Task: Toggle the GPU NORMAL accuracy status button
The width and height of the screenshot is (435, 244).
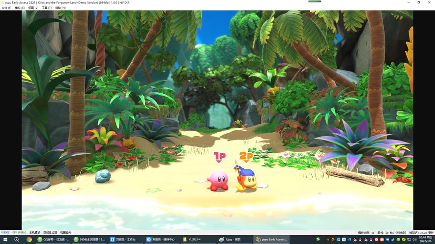Action: [19, 233]
